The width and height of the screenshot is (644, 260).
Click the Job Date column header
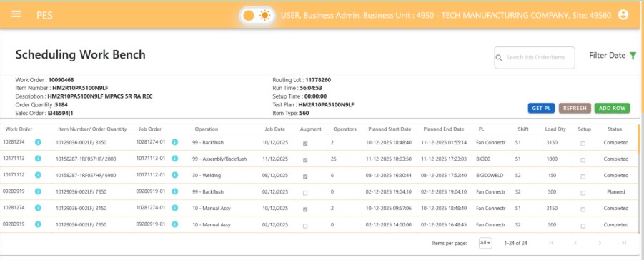coord(274,129)
